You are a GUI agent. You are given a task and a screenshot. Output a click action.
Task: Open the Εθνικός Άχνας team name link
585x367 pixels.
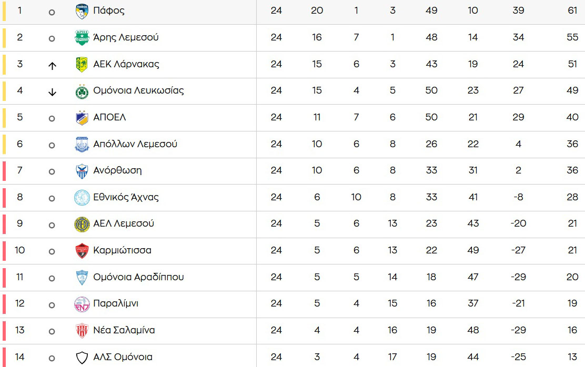pos(126,197)
